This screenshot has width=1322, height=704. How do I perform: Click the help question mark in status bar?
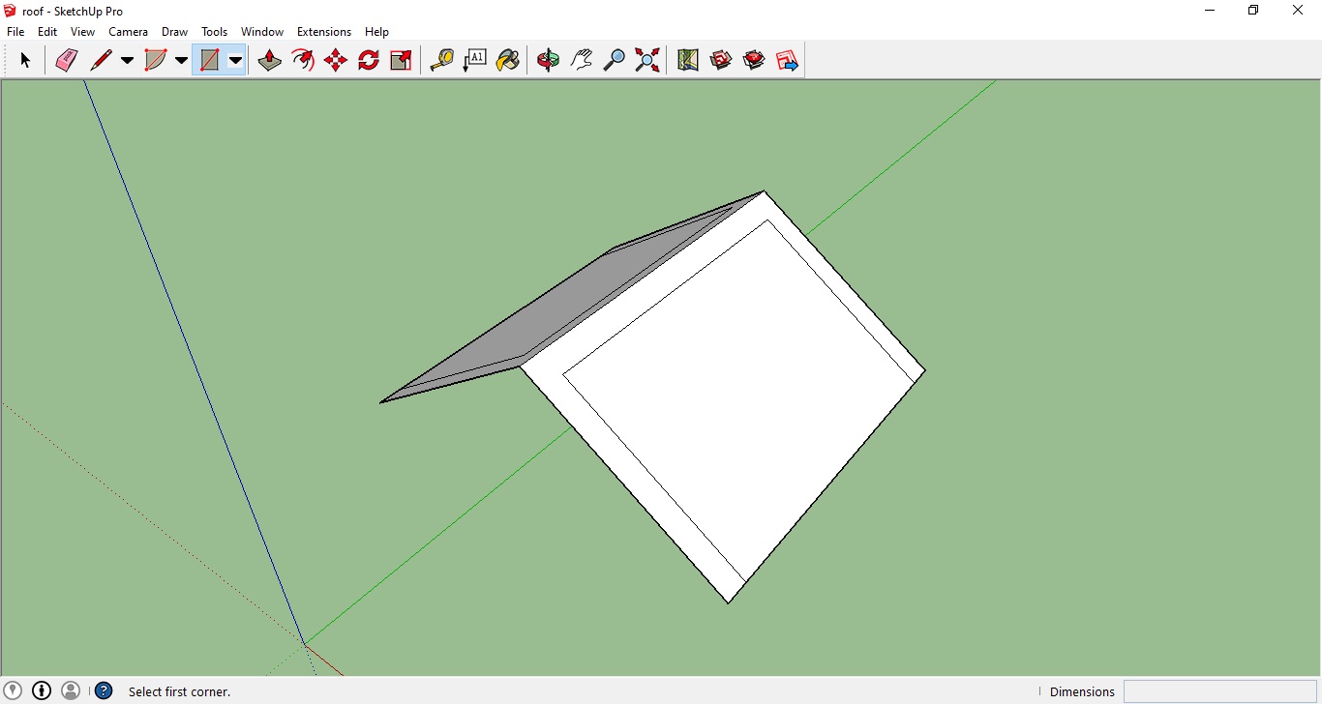click(x=104, y=689)
